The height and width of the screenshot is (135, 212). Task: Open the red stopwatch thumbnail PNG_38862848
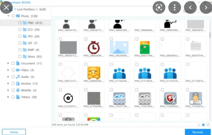(94, 48)
